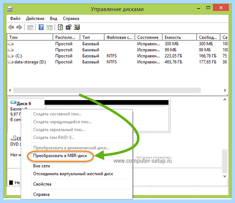Image resolution: width=235 pixels, height=203 pixels.
Task: Choose Вне сети in the context menu
Action: 42,166
